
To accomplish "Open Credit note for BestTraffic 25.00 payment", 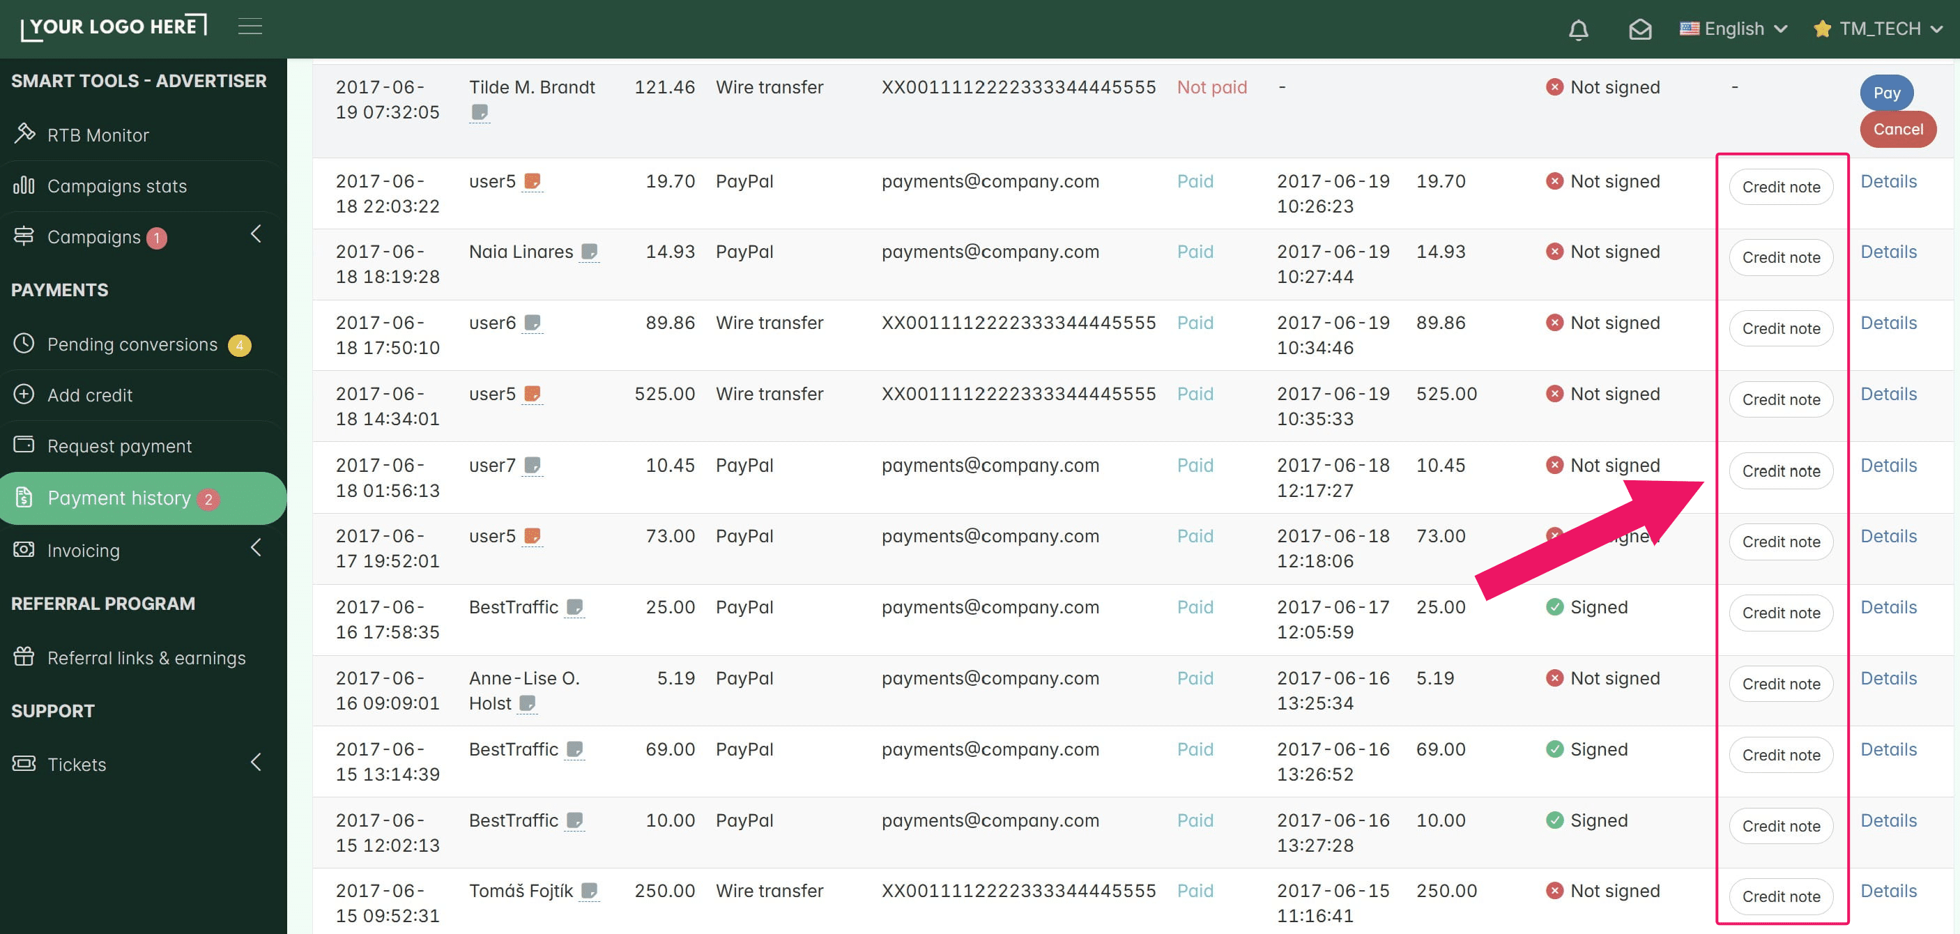I will point(1780,613).
